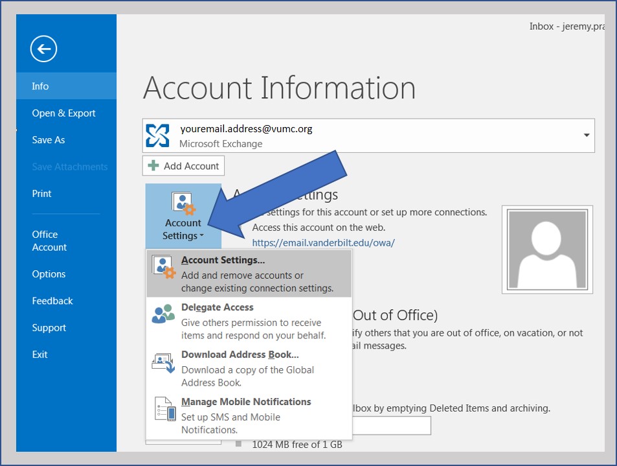Click the Account Settings gear icon in dropdown menu

(x=164, y=267)
